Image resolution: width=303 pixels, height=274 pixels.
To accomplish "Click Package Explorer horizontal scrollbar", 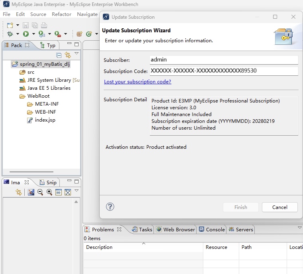I will [31, 171].
